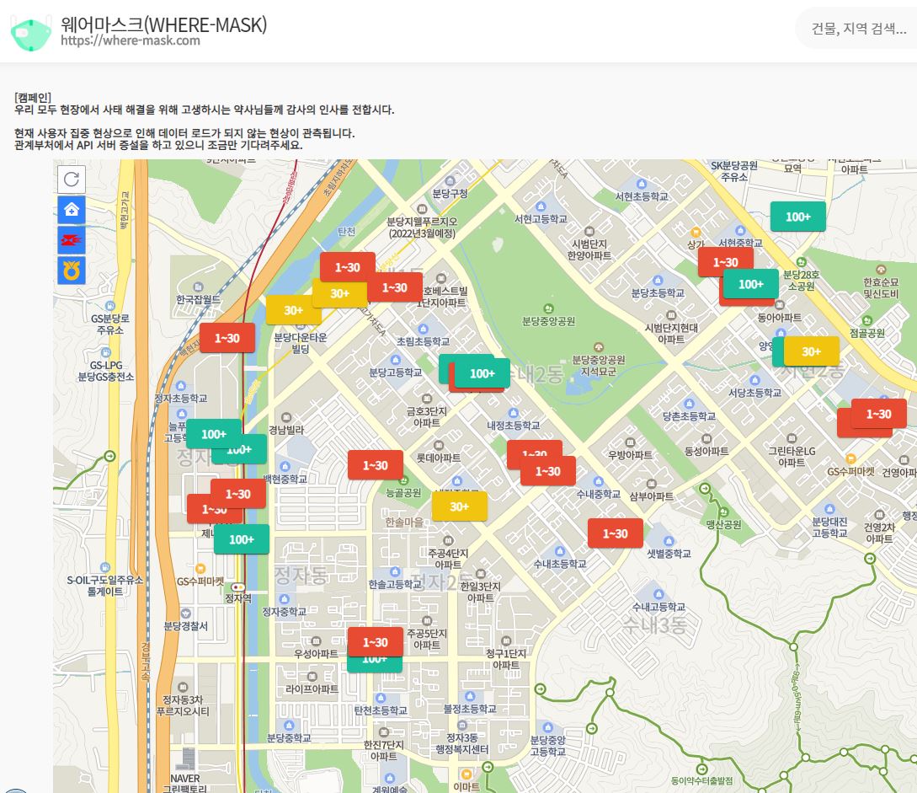Screen dimensions: 917x793
Task: Click the 웨어마스크(WHERE-MASK) site title
Action: (x=163, y=24)
